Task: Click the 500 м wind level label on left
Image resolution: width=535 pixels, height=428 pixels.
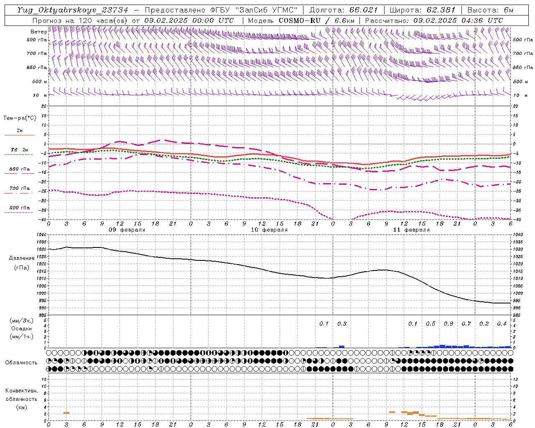Action: 40,82
